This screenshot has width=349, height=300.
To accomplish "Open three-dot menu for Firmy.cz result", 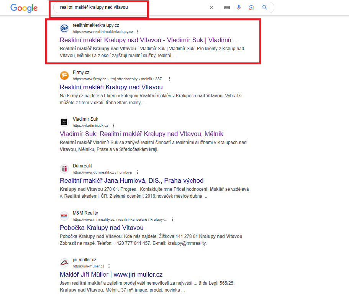I will [x=170, y=79].
